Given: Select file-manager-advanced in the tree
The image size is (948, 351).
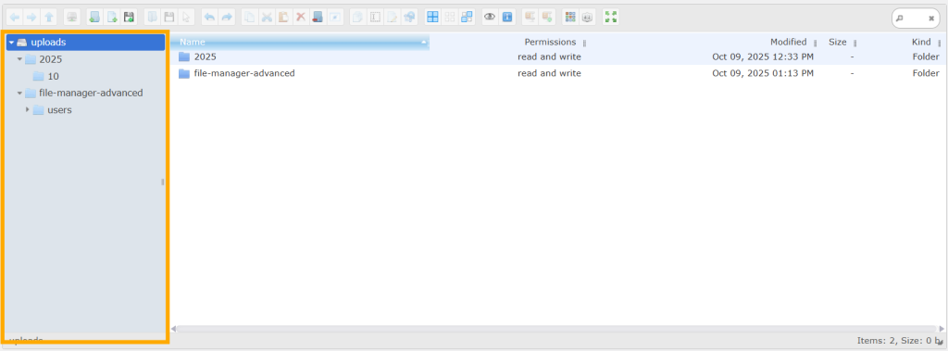Looking at the screenshot, I should (90, 94).
